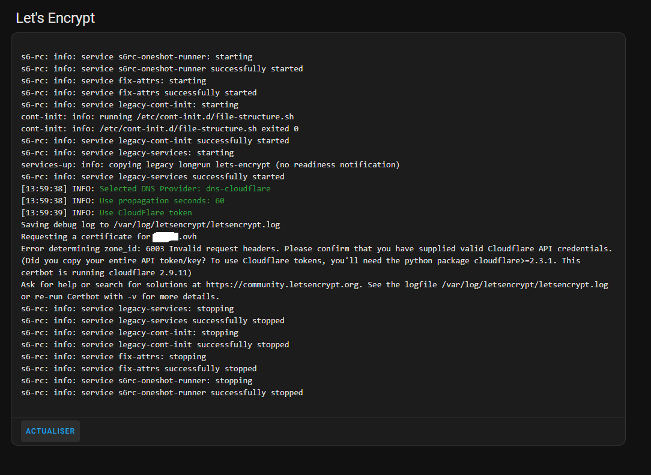Click the 'file-structure.sh exited 0' log line

159,128
